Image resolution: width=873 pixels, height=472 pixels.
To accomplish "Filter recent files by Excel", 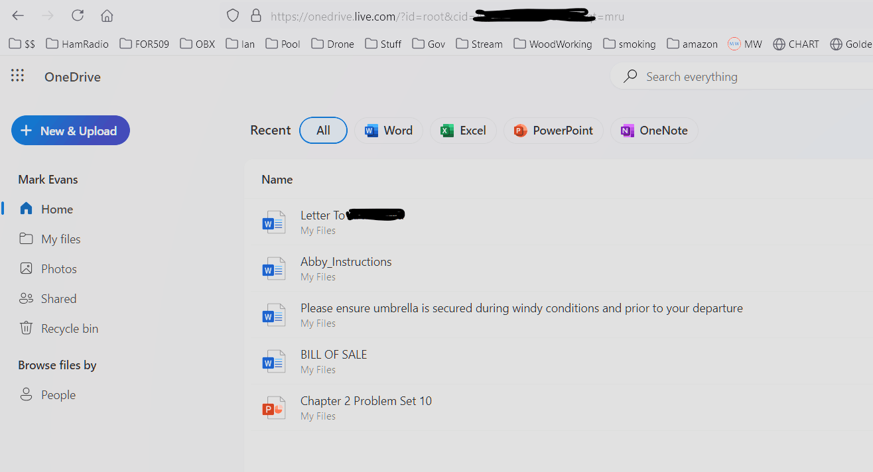I will [463, 131].
